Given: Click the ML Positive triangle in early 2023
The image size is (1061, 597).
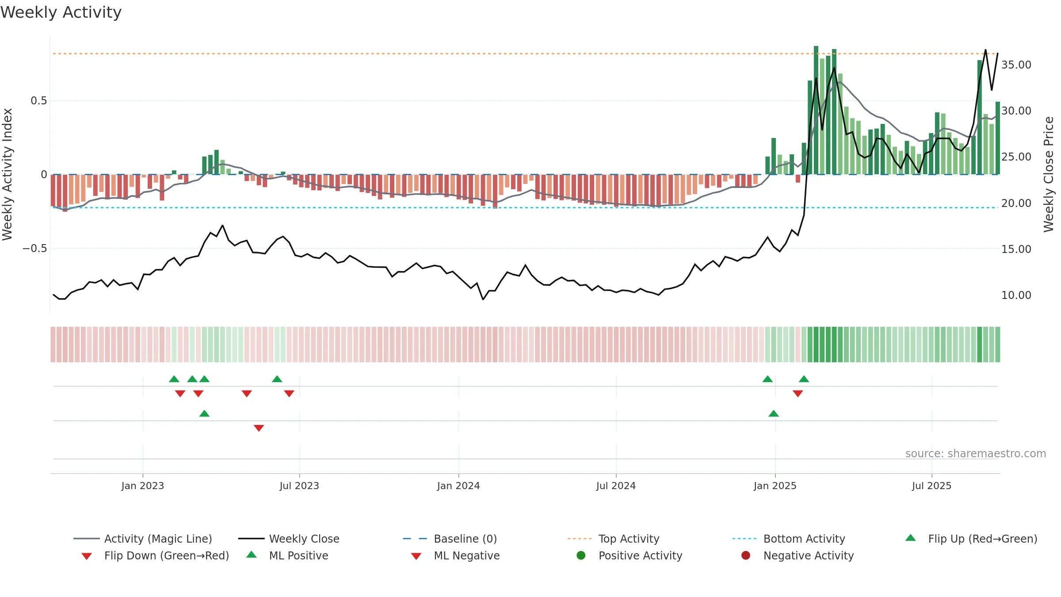Looking at the screenshot, I should (x=204, y=413).
